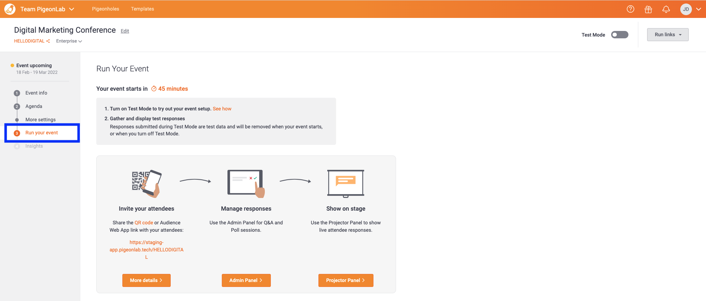Expand the Team PigeonLab dropdown
The height and width of the screenshot is (301, 706).
(72, 9)
